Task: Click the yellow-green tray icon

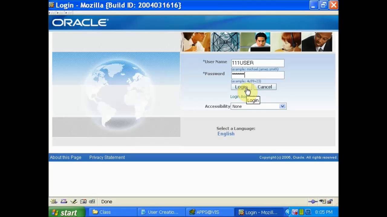Action: pos(301,212)
